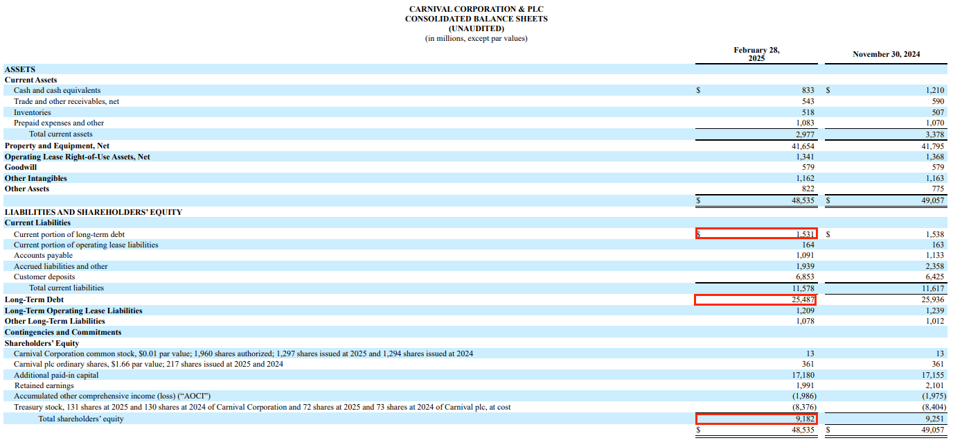Select the ASSETS section heading
Screen dimensions: 953x445
coord(19,69)
